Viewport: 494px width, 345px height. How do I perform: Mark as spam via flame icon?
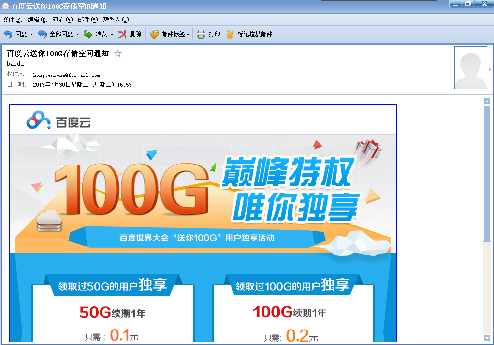point(230,34)
